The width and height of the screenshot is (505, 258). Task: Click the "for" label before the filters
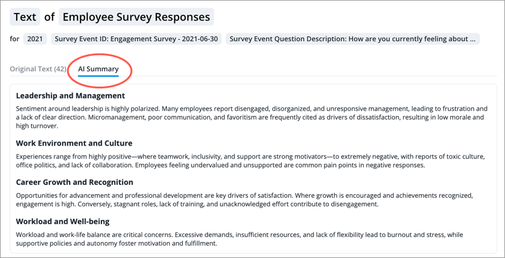point(15,39)
